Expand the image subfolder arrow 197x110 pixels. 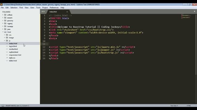5,38
